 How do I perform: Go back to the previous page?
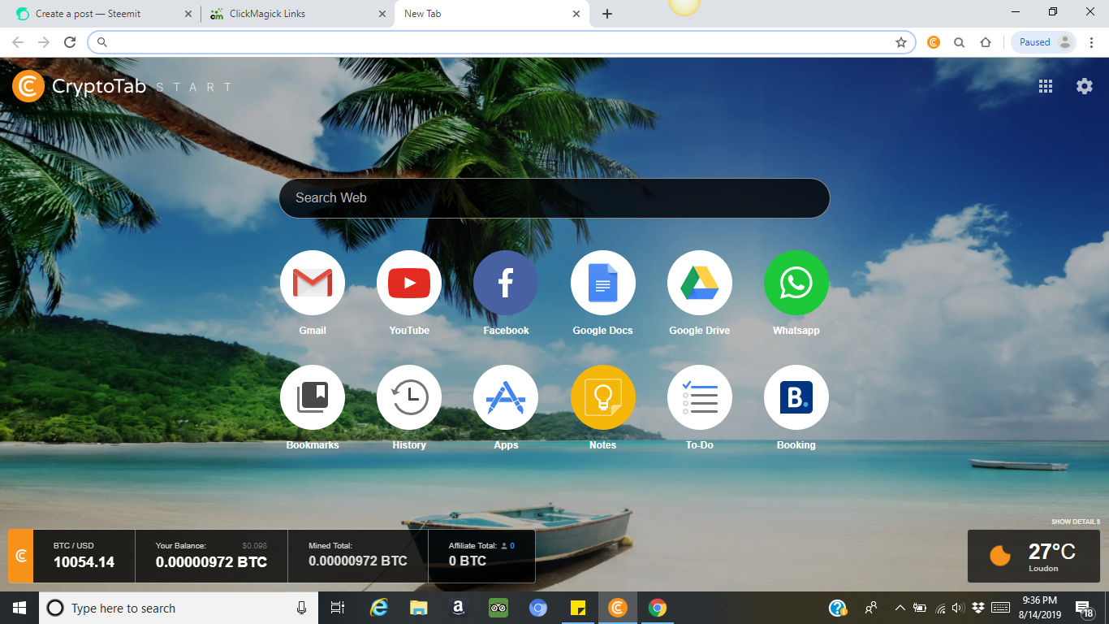18,42
